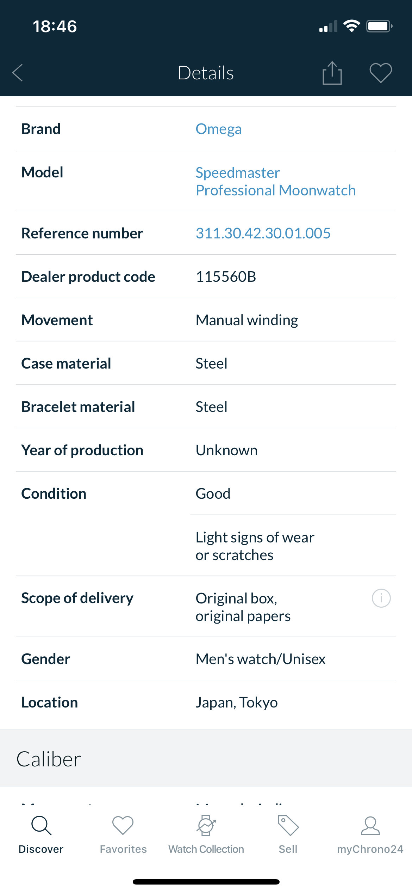Switch to the Favorites tab label

123,849
